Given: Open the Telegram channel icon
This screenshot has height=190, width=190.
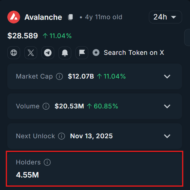Looking at the screenshot, I should click(x=48, y=53).
